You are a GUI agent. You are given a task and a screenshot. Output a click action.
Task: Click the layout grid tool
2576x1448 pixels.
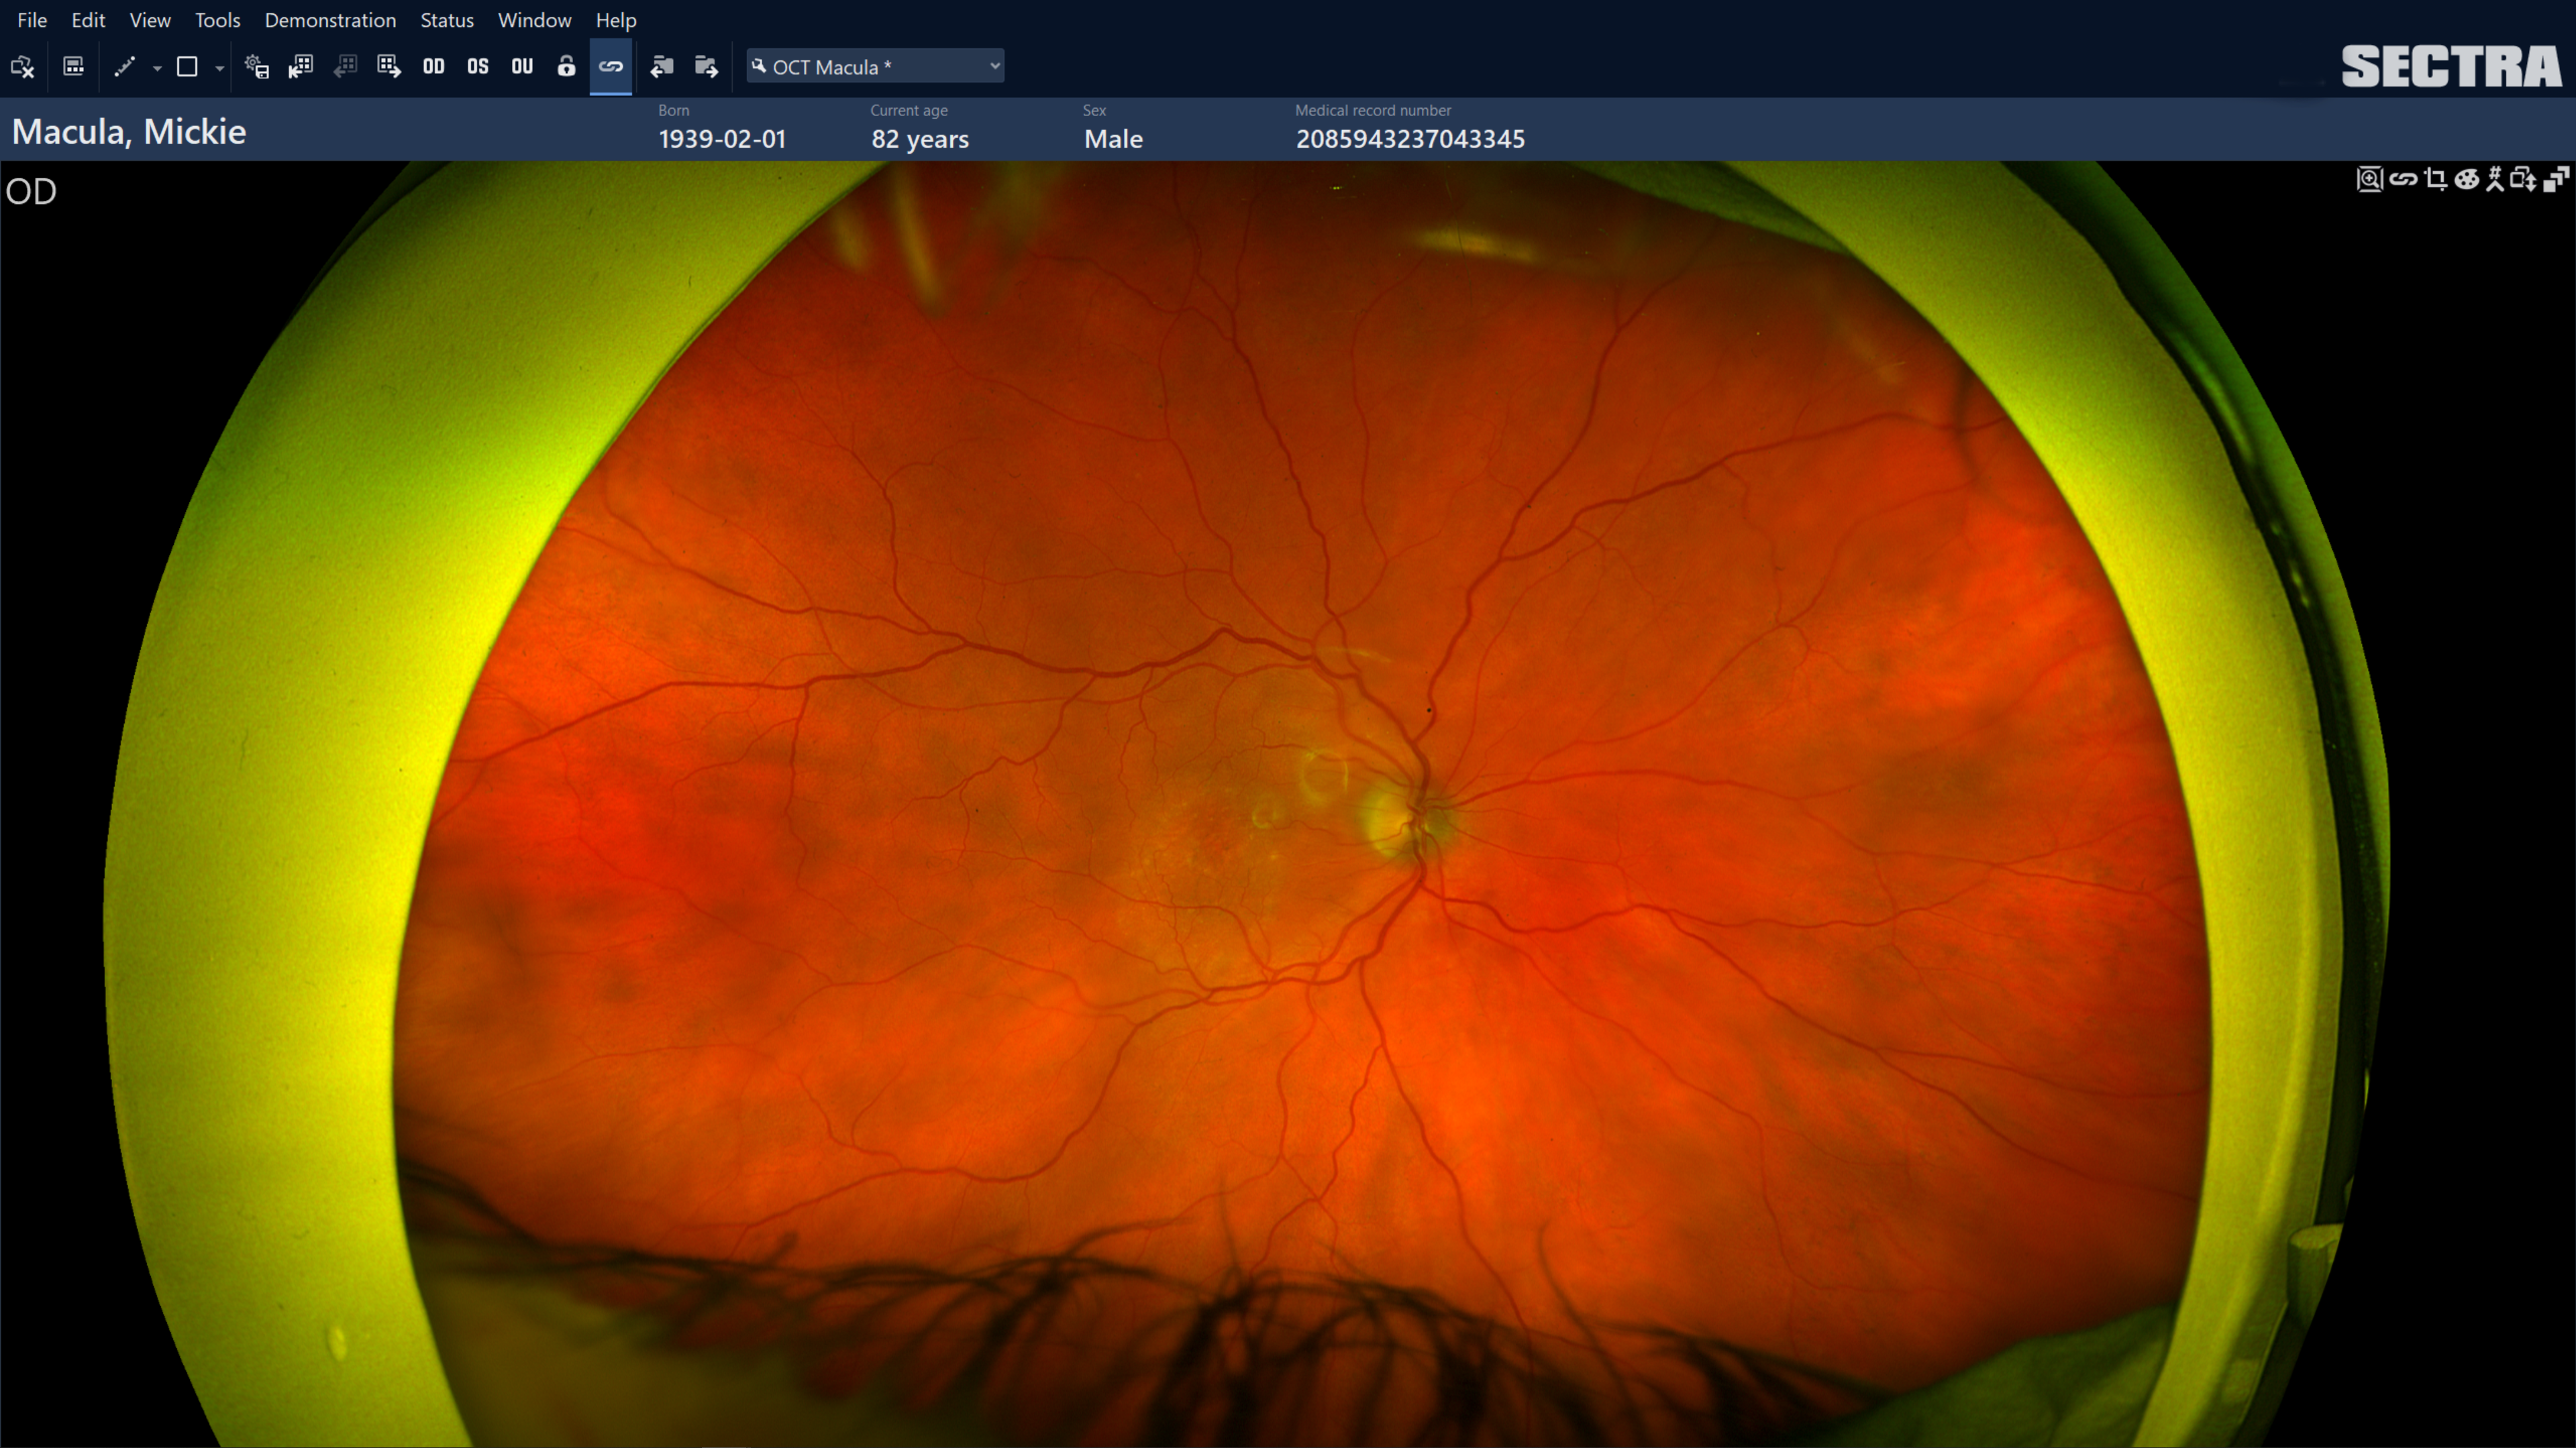[x=73, y=67]
